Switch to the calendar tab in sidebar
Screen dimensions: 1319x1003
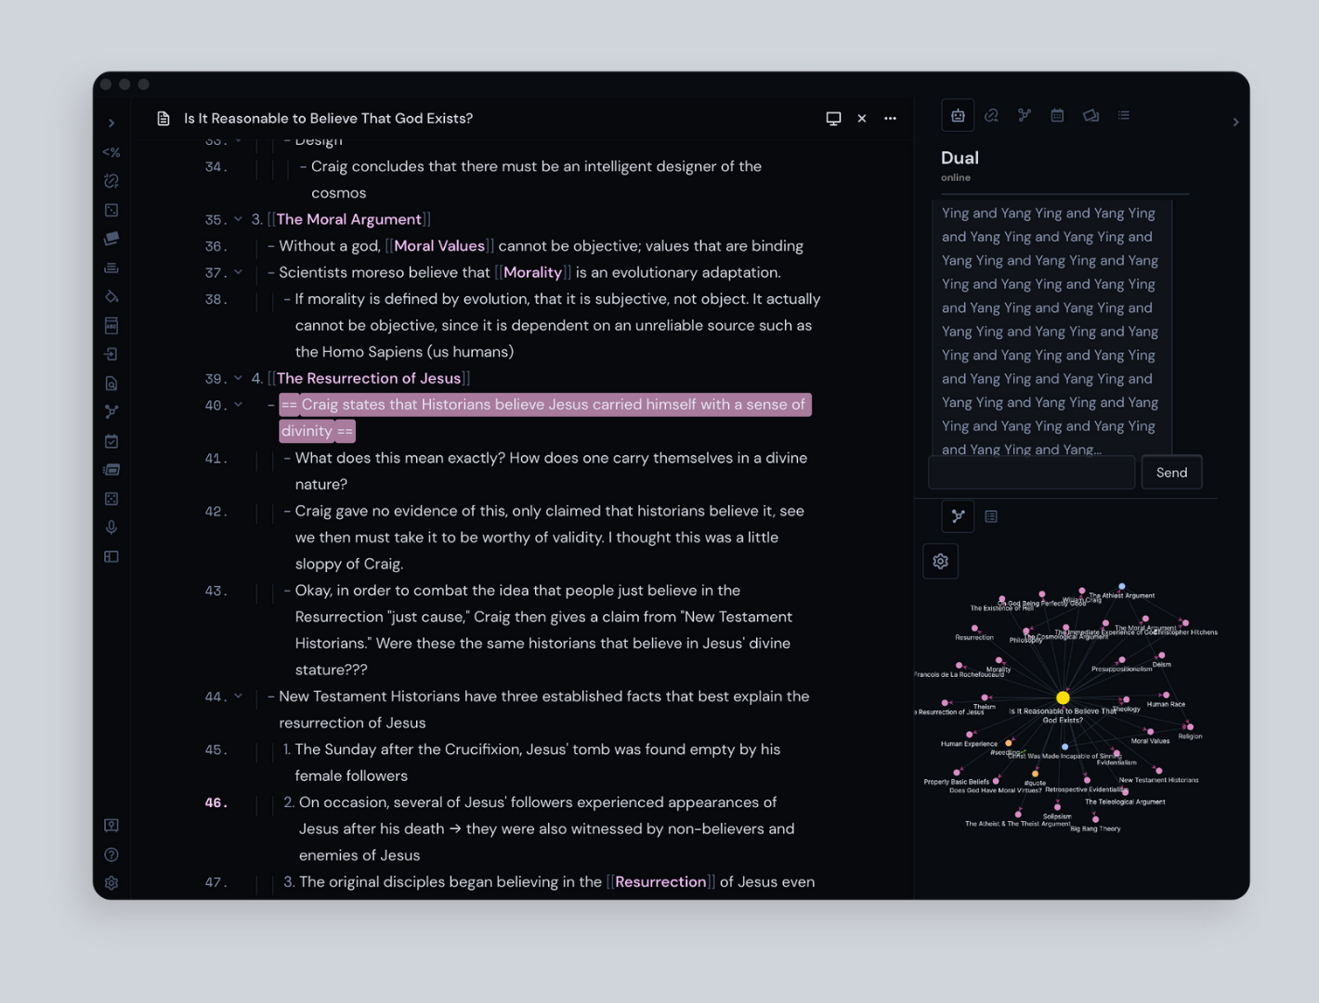1057,116
